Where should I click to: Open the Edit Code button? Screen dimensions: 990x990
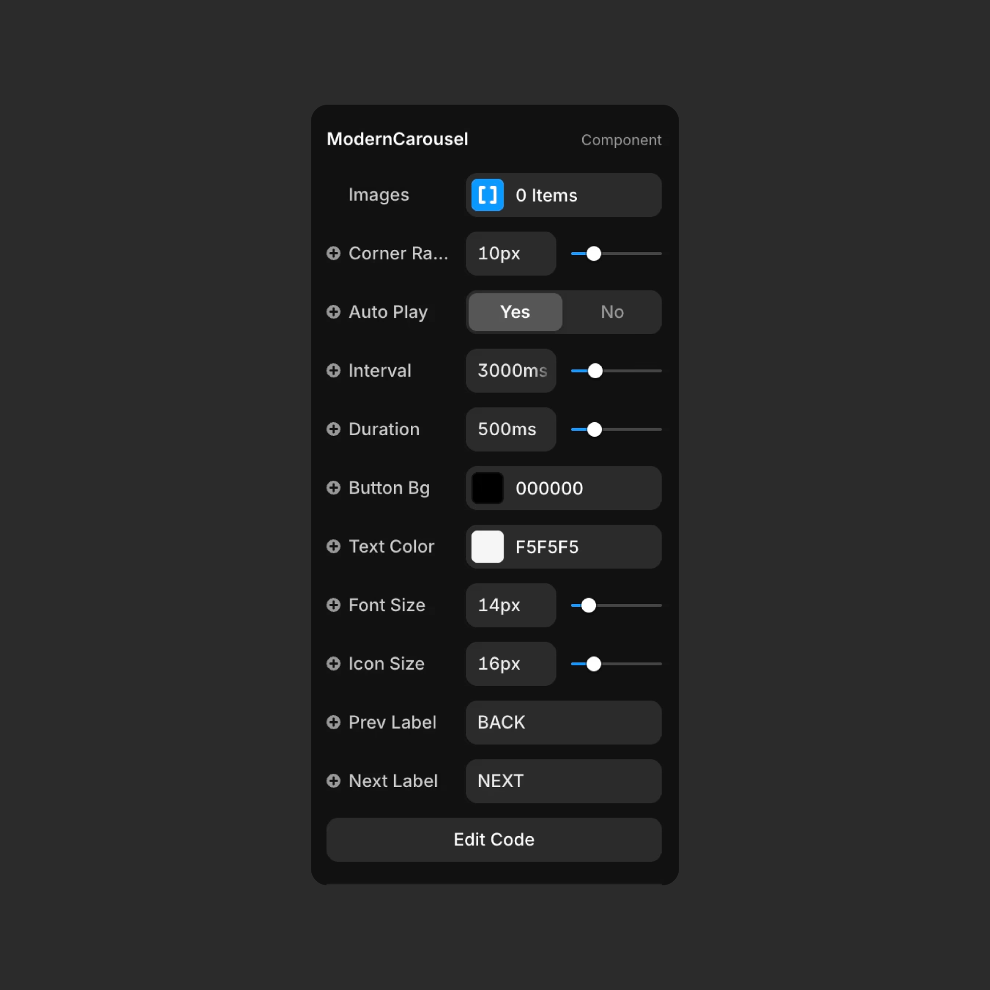(x=494, y=840)
